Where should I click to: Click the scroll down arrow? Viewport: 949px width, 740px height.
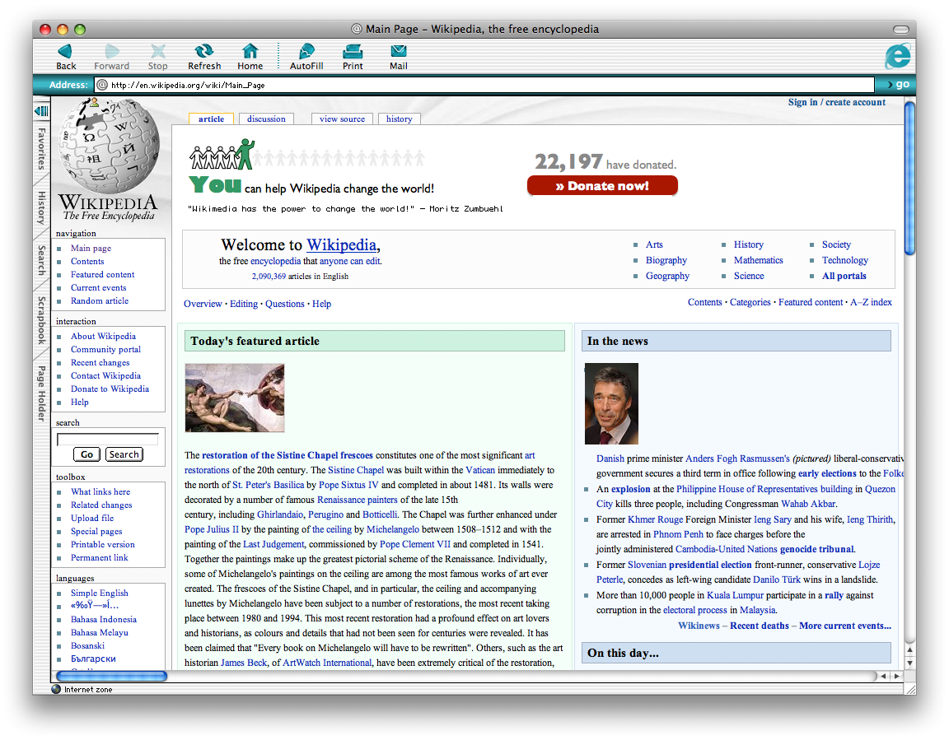tap(909, 663)
